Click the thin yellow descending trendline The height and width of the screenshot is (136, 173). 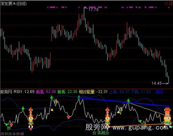[146, 108]
